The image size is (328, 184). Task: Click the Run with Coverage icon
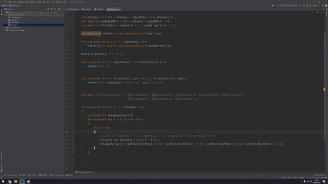(307, 6)
